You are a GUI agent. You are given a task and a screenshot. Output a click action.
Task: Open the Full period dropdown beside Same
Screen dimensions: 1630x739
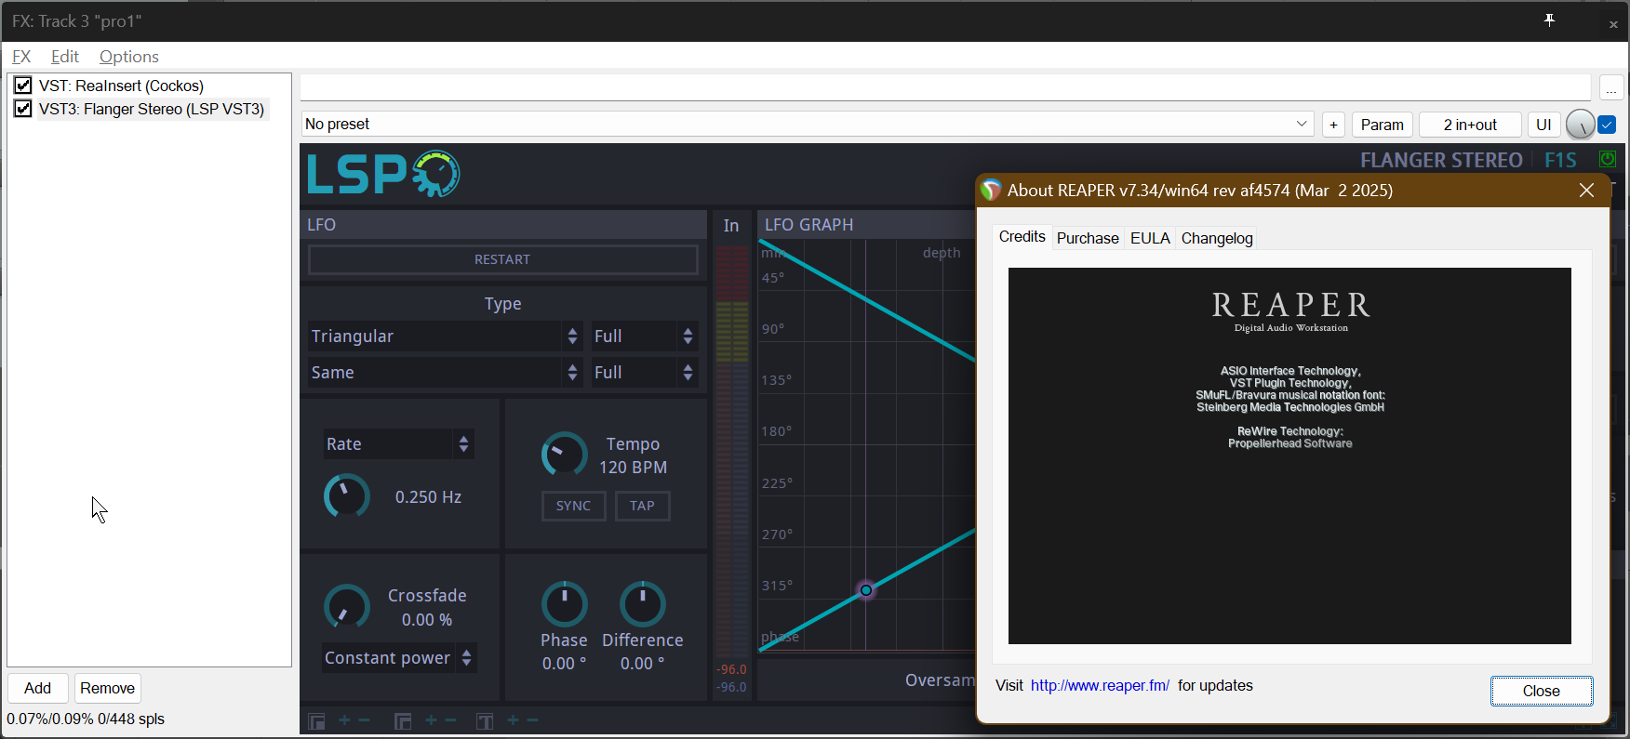[644, 373]
